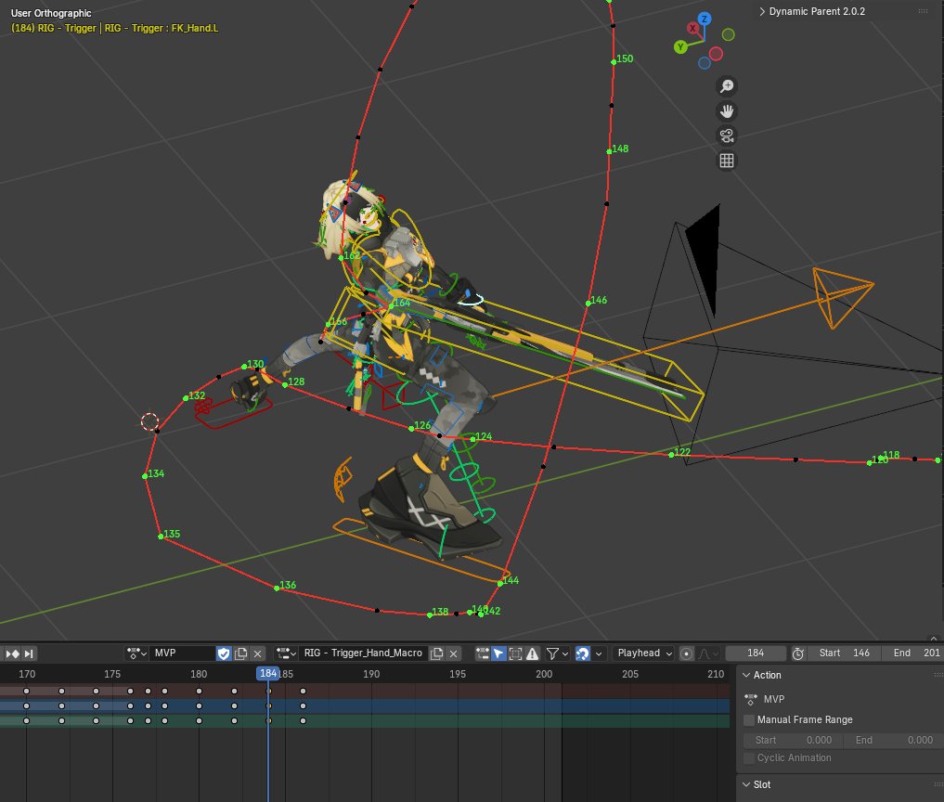Click the jump to previous/next keyframe icon
The image size is (944, 802).
(12, 653)
